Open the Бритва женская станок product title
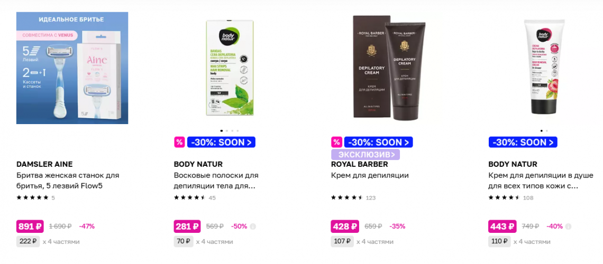Screen dimensions: 603x264 [68, 181]
